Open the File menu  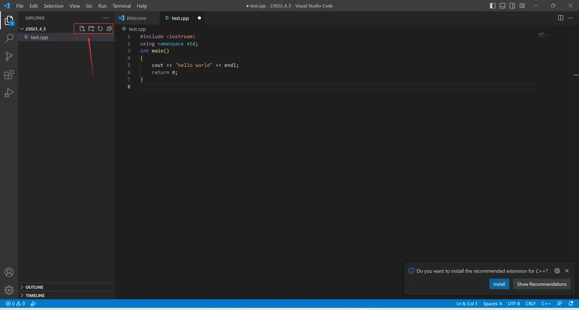19,6
